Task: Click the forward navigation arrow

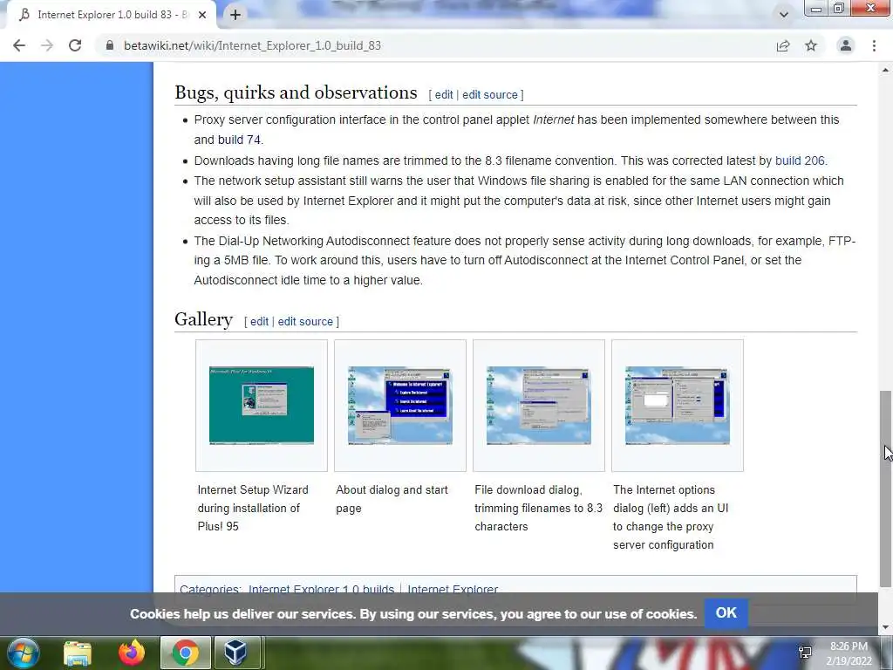Action: pos(47,45)
